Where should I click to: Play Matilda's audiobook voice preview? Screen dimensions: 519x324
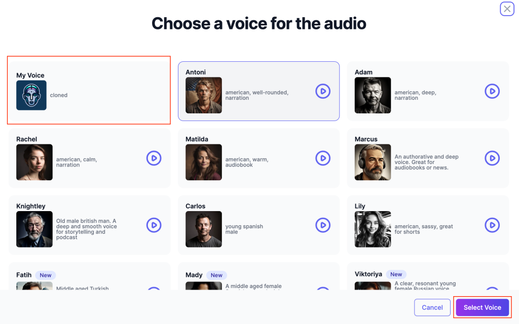323,158
